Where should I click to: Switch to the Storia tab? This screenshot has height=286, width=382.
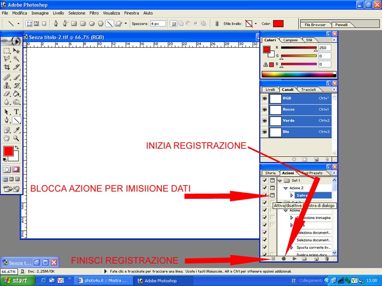pyautogui.click(x=271, y=173)
